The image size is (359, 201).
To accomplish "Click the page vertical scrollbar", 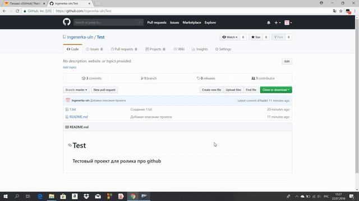I will tap(357, 95).
